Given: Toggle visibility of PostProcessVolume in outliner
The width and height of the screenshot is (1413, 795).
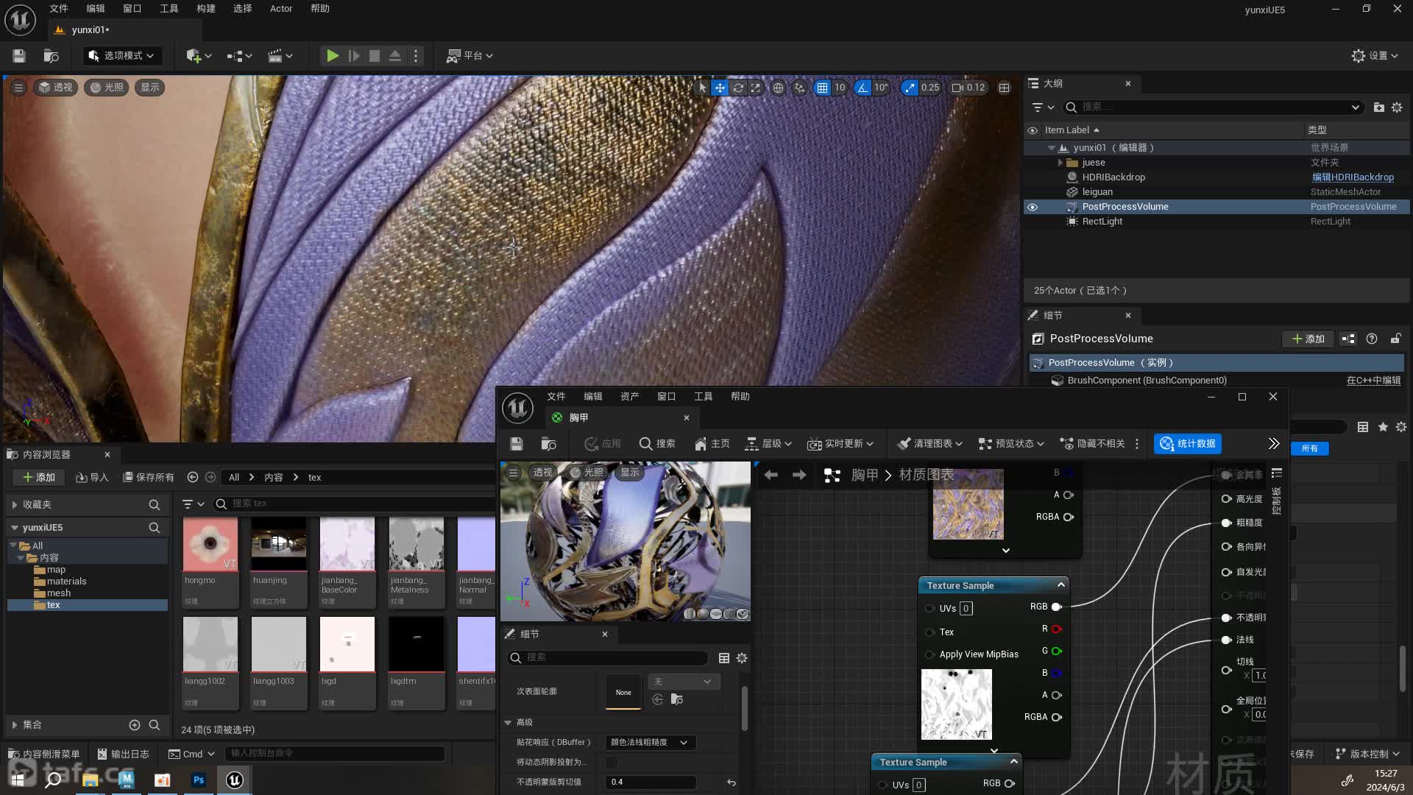Looking at the screenshot, I should tap(1033, 207).
